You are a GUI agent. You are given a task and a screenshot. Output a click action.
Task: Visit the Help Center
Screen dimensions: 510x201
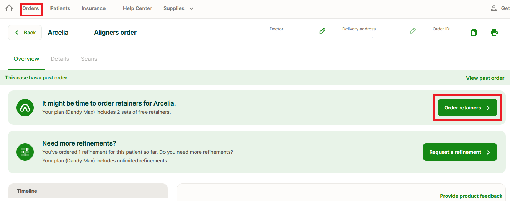pos(137,8)
